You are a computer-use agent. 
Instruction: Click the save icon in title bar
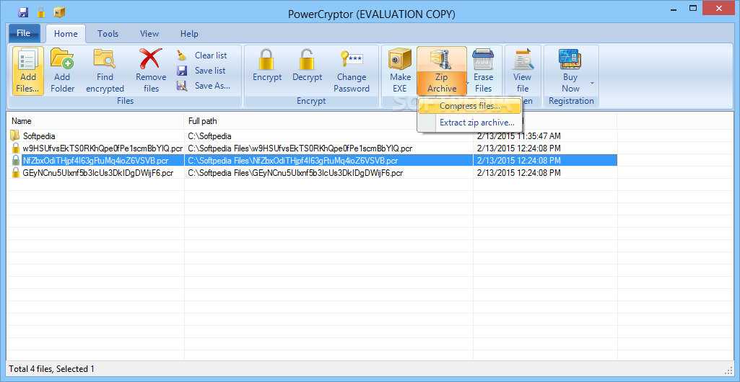tap(23, 12)
